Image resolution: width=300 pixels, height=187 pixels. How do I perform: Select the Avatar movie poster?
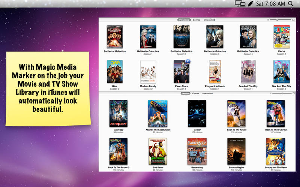197,113
